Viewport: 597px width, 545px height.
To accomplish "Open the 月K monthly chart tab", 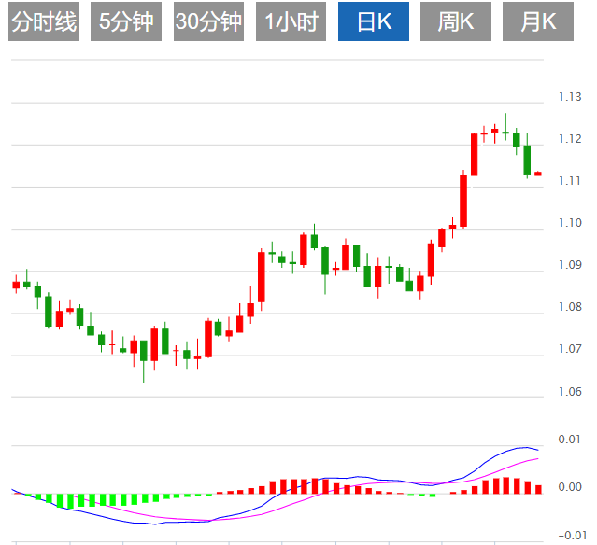I will coord(538,21).
